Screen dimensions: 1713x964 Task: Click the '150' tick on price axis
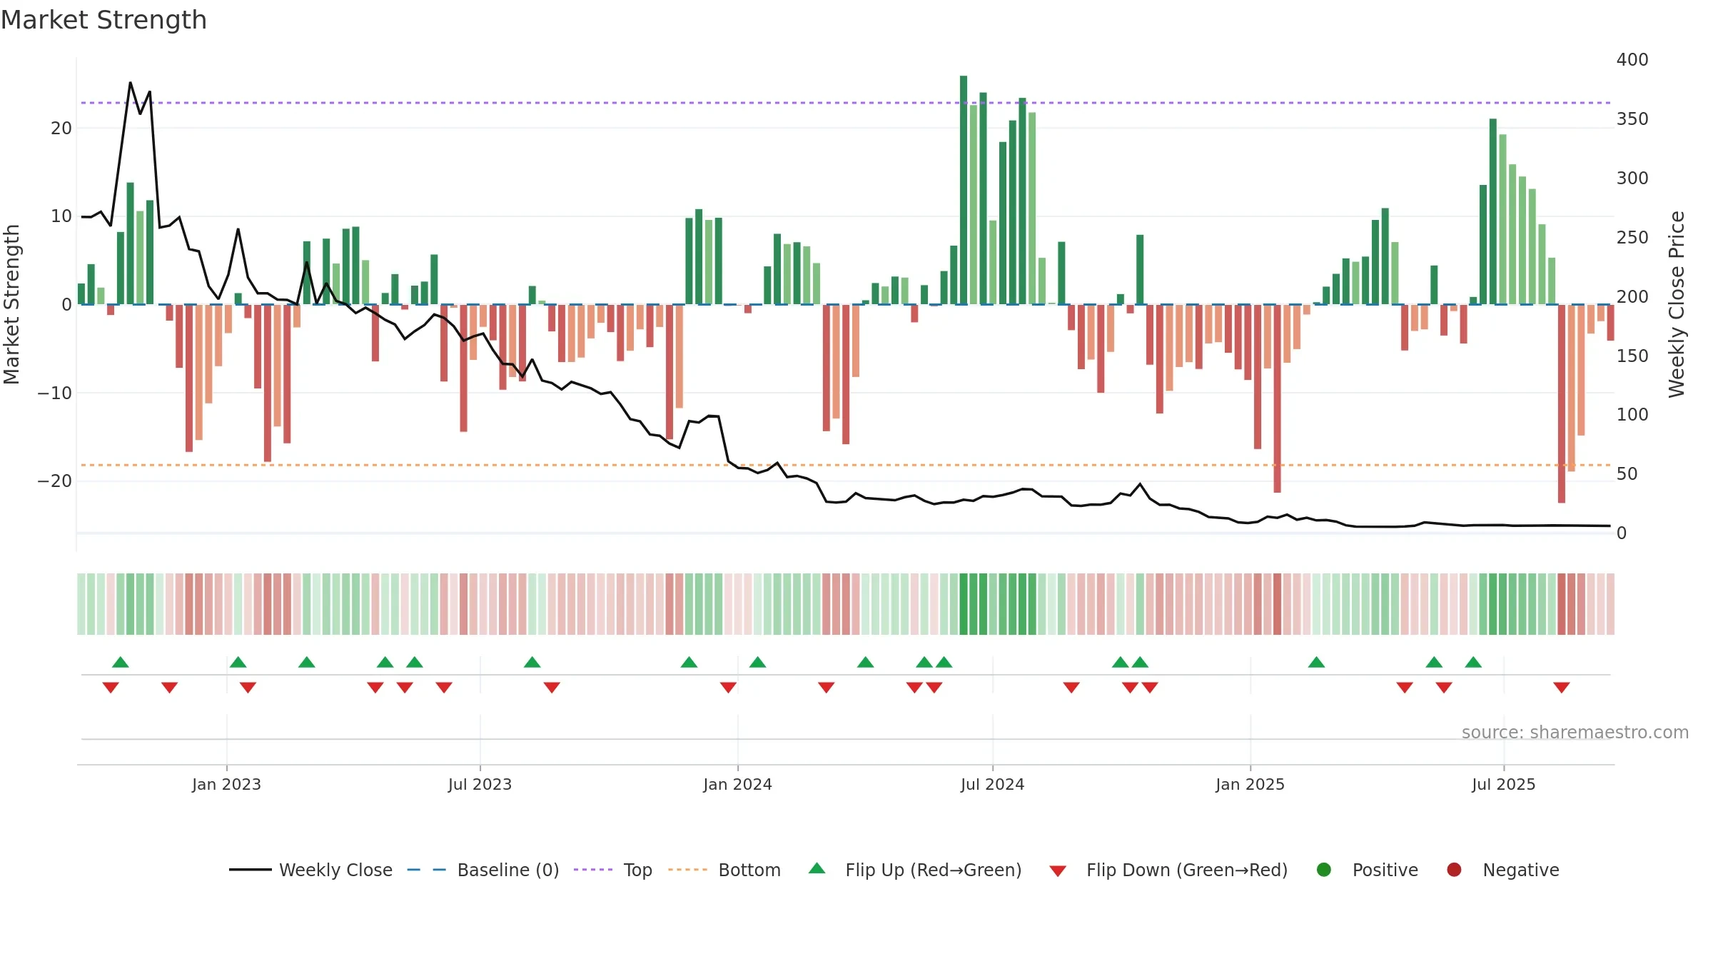click(x=1632, y=356)
